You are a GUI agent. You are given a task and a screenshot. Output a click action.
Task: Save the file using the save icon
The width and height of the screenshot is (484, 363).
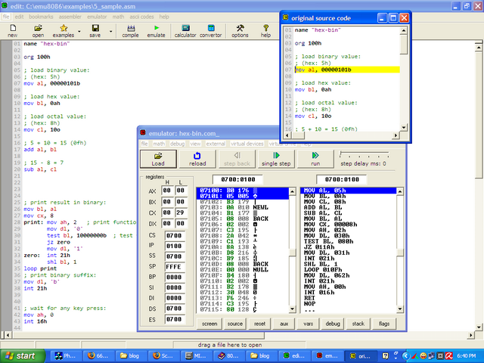[x=95, y=31]
